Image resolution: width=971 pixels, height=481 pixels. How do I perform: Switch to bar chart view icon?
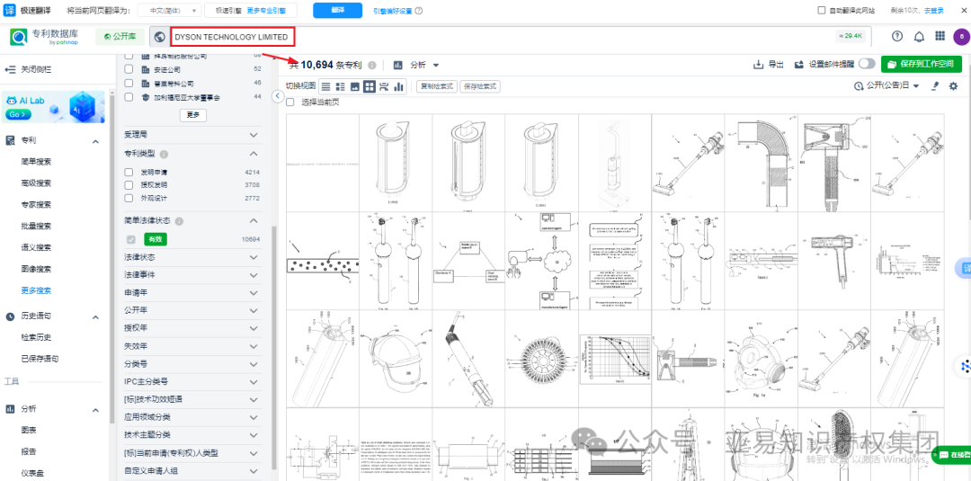pyautogui.click(x=399, y=86)
